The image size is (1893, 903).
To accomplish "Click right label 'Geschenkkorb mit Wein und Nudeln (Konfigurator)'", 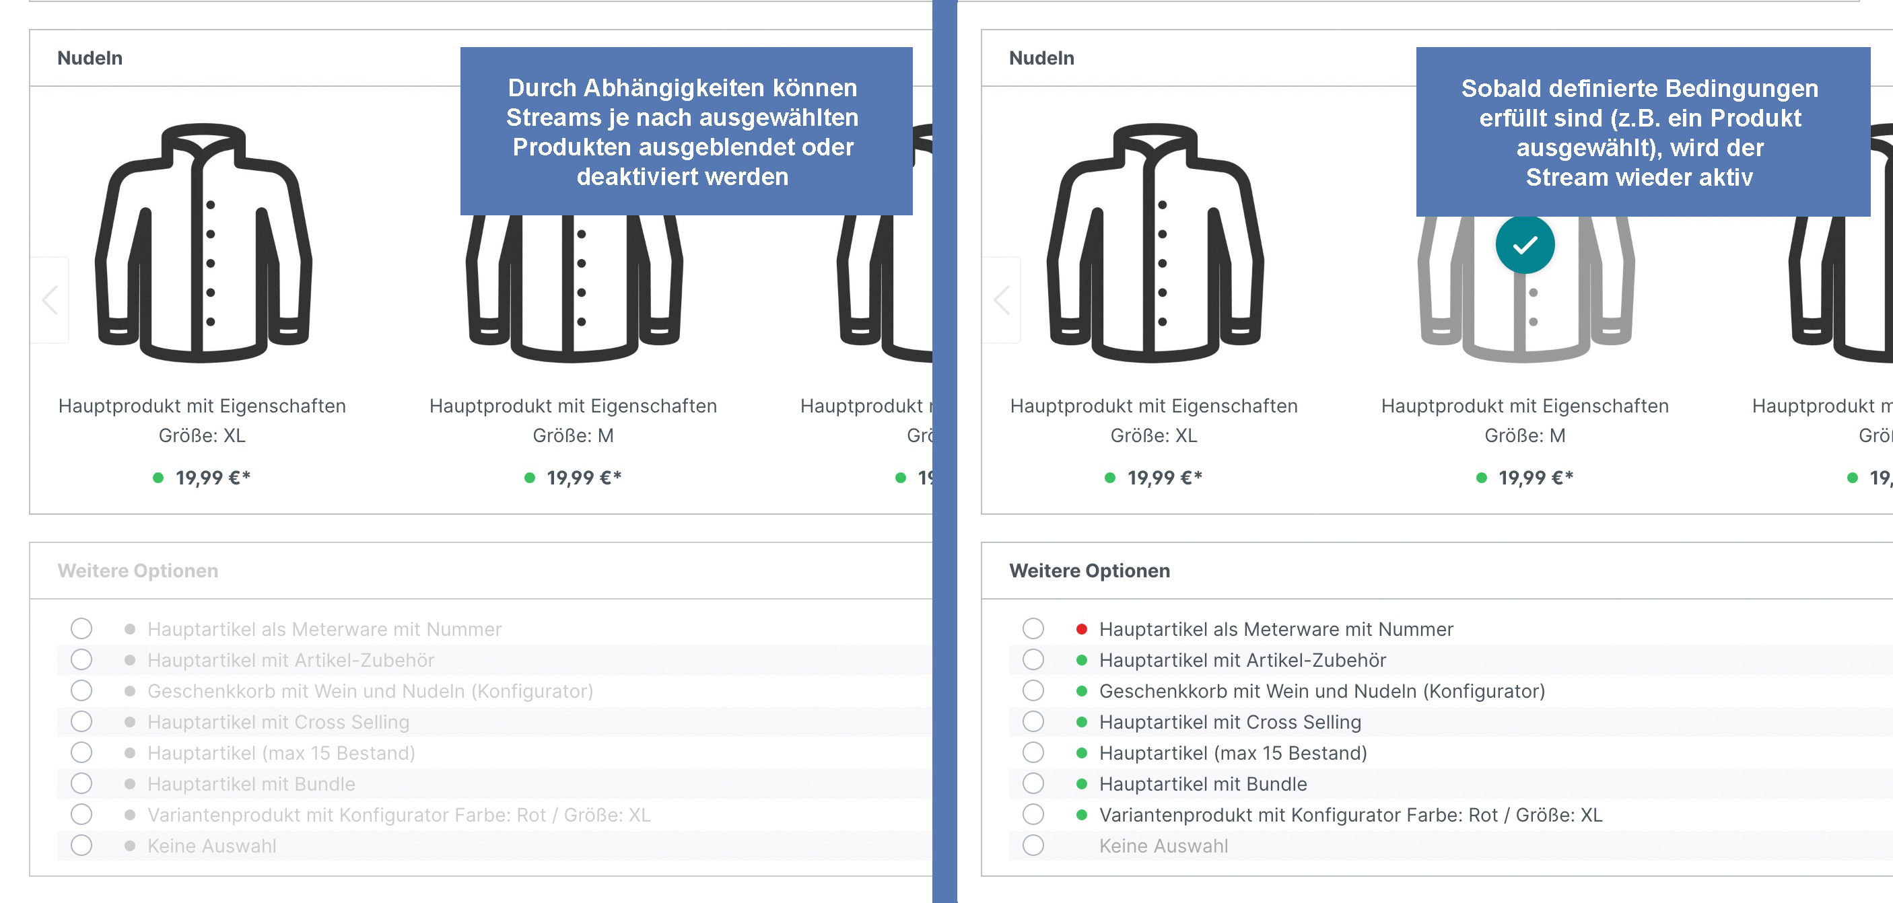I will coord(1322,692).
